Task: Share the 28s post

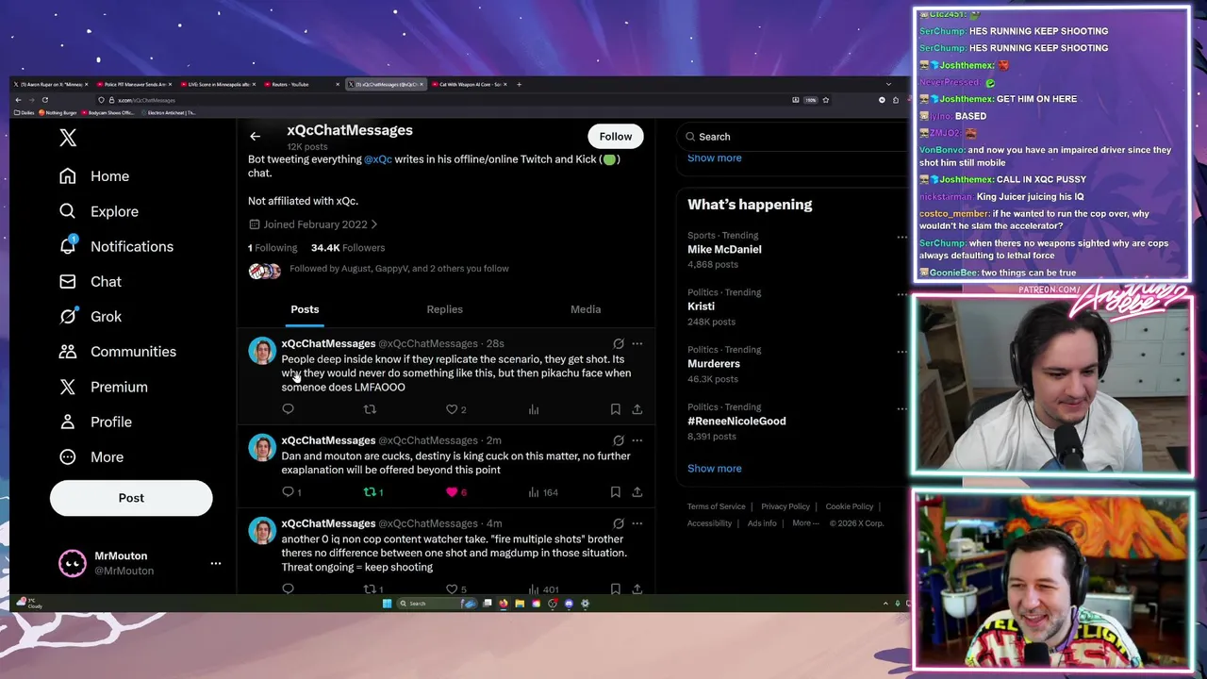Action: coord(637,409)
